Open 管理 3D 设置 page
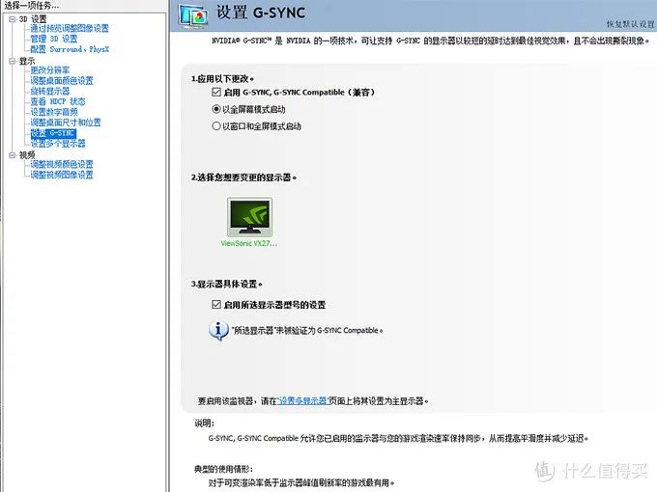 tap(54, 39)
